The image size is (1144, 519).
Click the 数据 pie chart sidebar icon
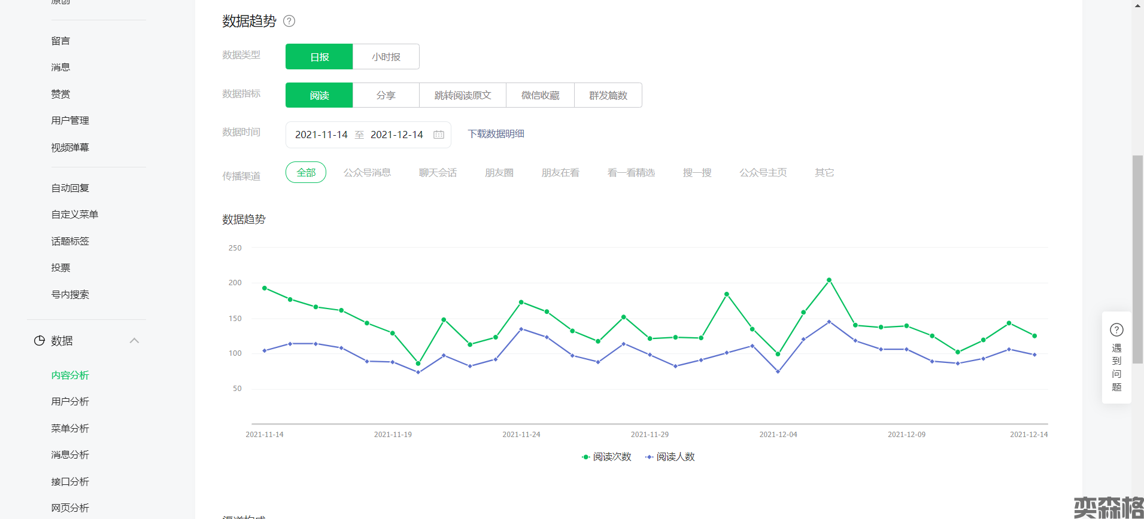pos(40,341)
